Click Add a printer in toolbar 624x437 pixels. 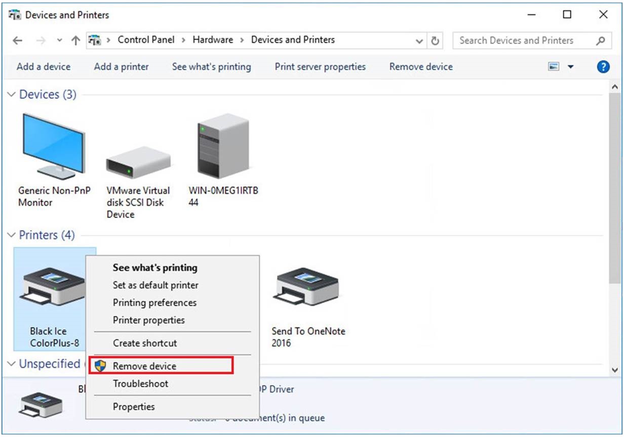121,67
